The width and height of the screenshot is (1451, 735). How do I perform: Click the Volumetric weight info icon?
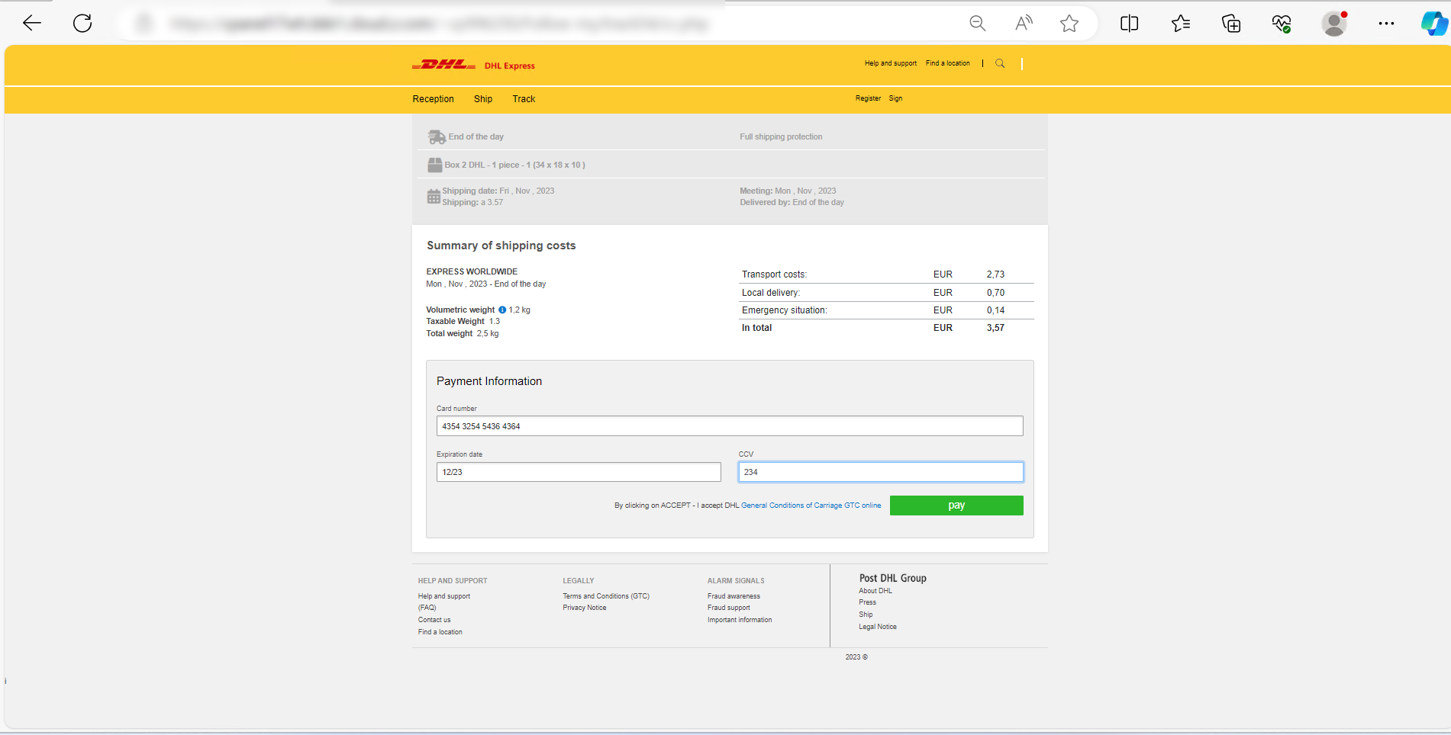coord(502,310)
